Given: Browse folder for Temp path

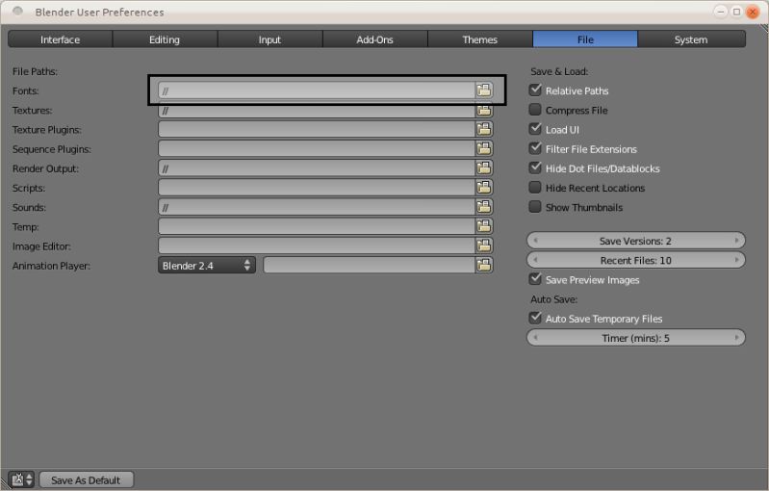Looking at the screenshot, I should (484, 226).
